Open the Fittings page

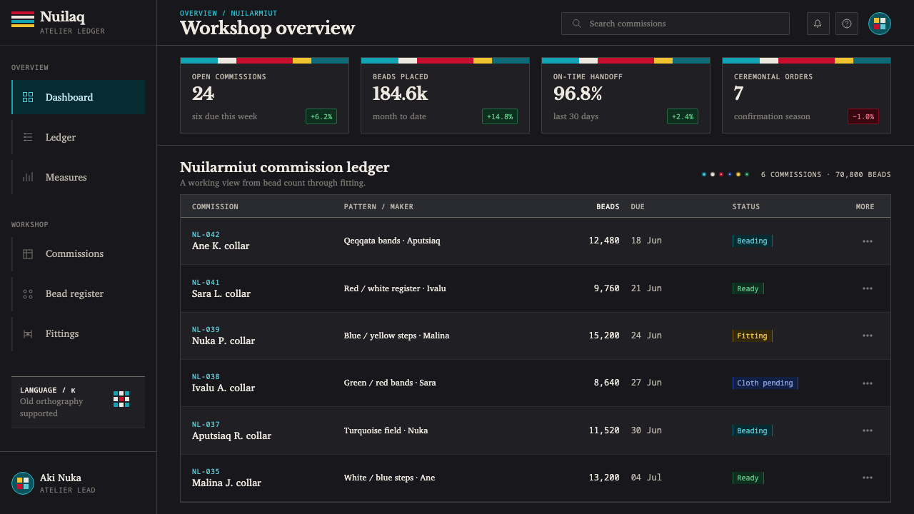(79, 333)
